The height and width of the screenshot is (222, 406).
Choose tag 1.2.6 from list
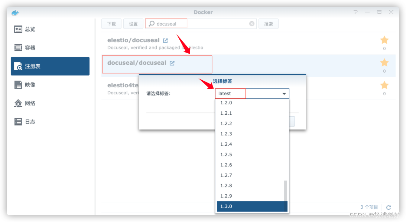tap(252, 165)
